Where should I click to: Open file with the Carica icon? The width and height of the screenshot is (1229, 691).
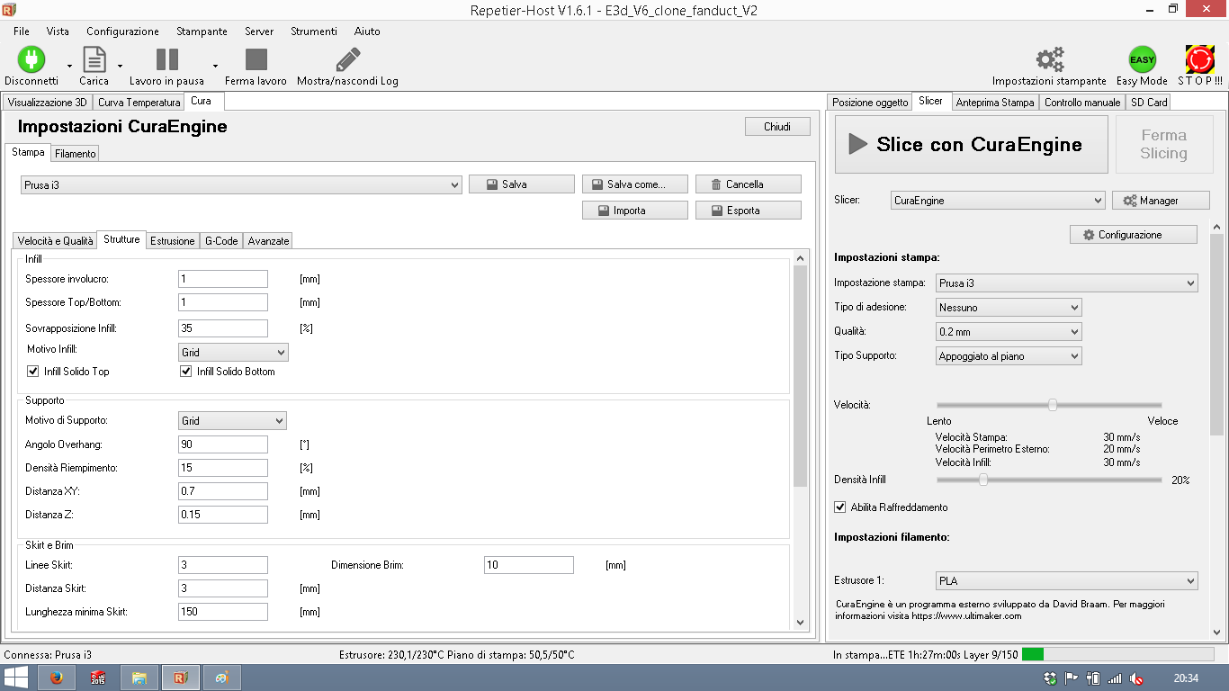94,60
